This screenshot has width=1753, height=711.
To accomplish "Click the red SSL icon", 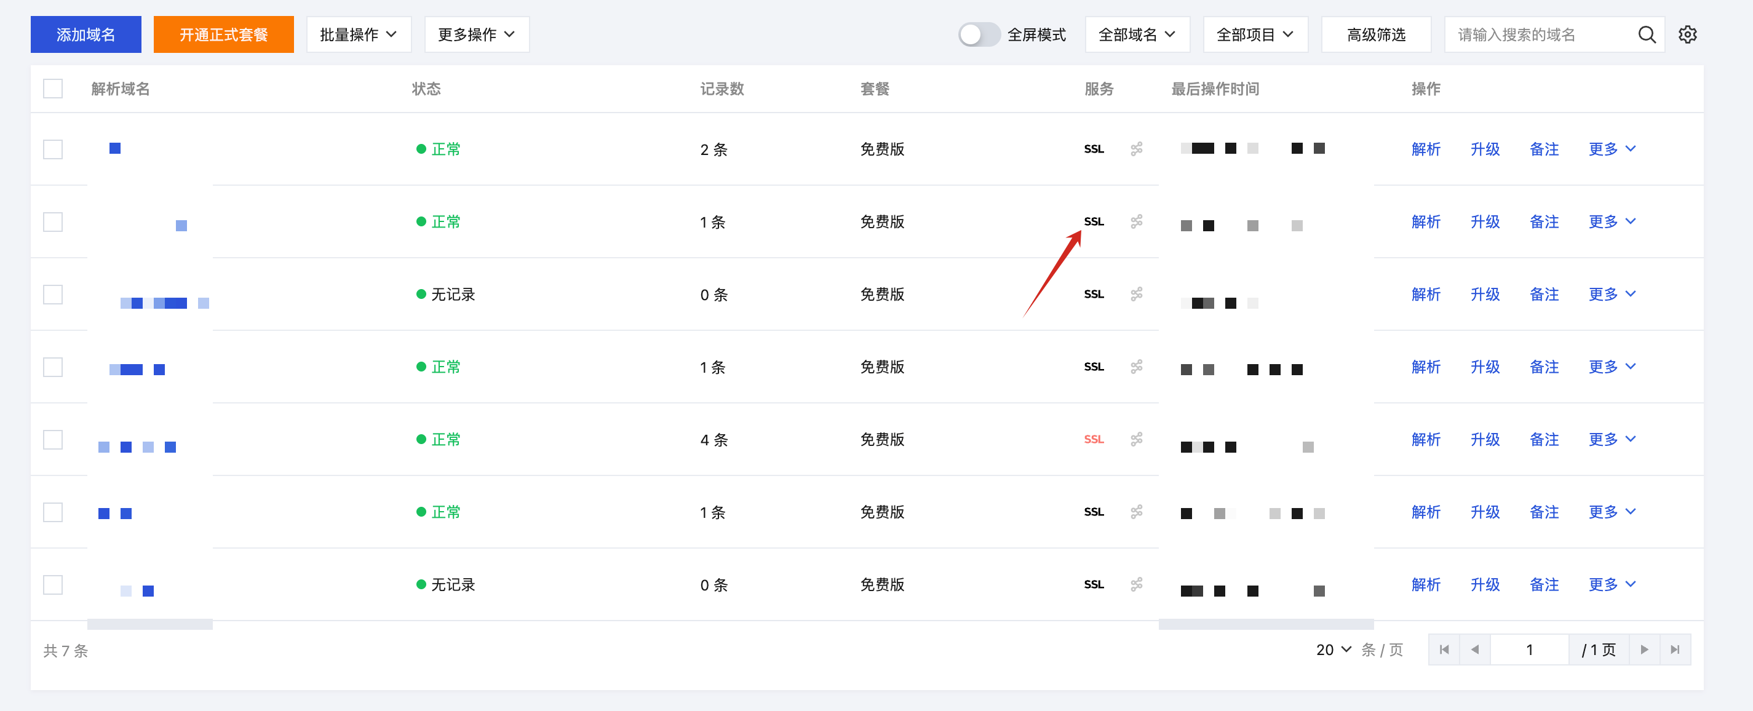I will coord(1093,440).
